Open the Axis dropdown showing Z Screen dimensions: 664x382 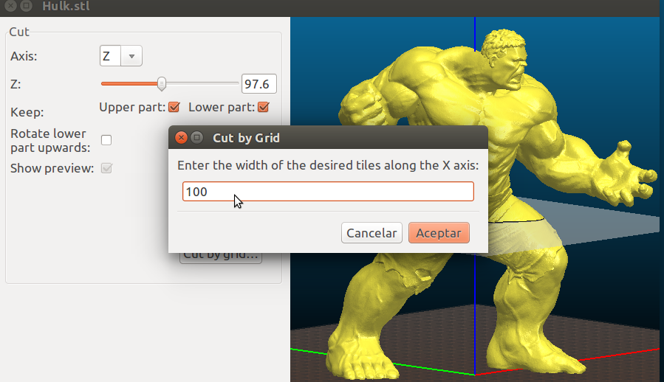(120, 56)
